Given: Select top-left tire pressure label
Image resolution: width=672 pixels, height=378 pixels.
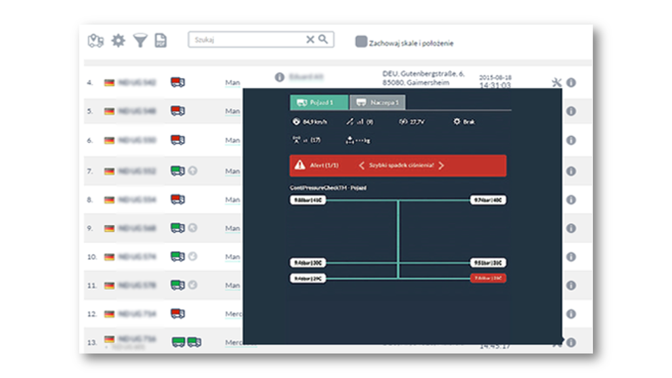Looking at the screenshot, I should tap(308, 200).
